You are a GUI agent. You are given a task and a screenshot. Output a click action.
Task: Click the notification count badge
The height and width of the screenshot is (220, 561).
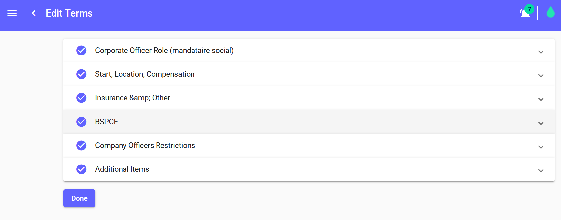coord(529,9)
